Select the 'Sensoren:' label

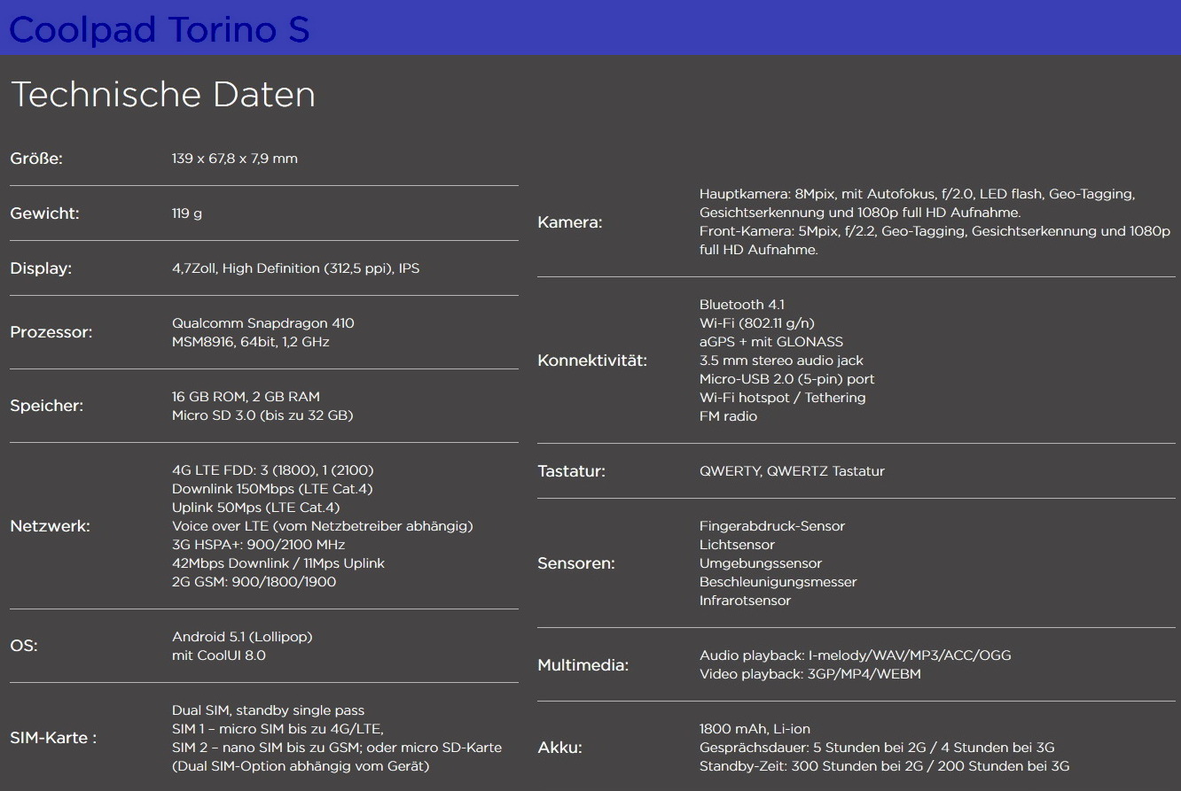(576, 563)
